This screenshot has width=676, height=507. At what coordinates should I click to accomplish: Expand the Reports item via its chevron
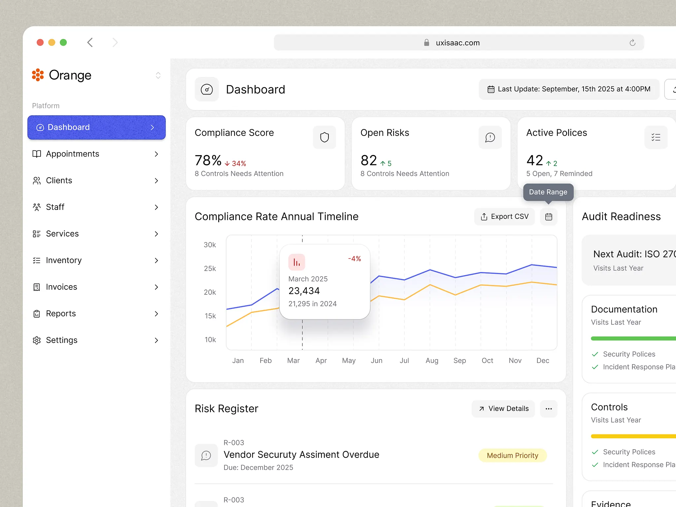(x=156, y=314)
